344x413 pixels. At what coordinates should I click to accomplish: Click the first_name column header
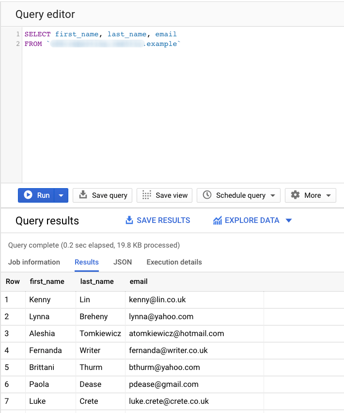(47, 281)
